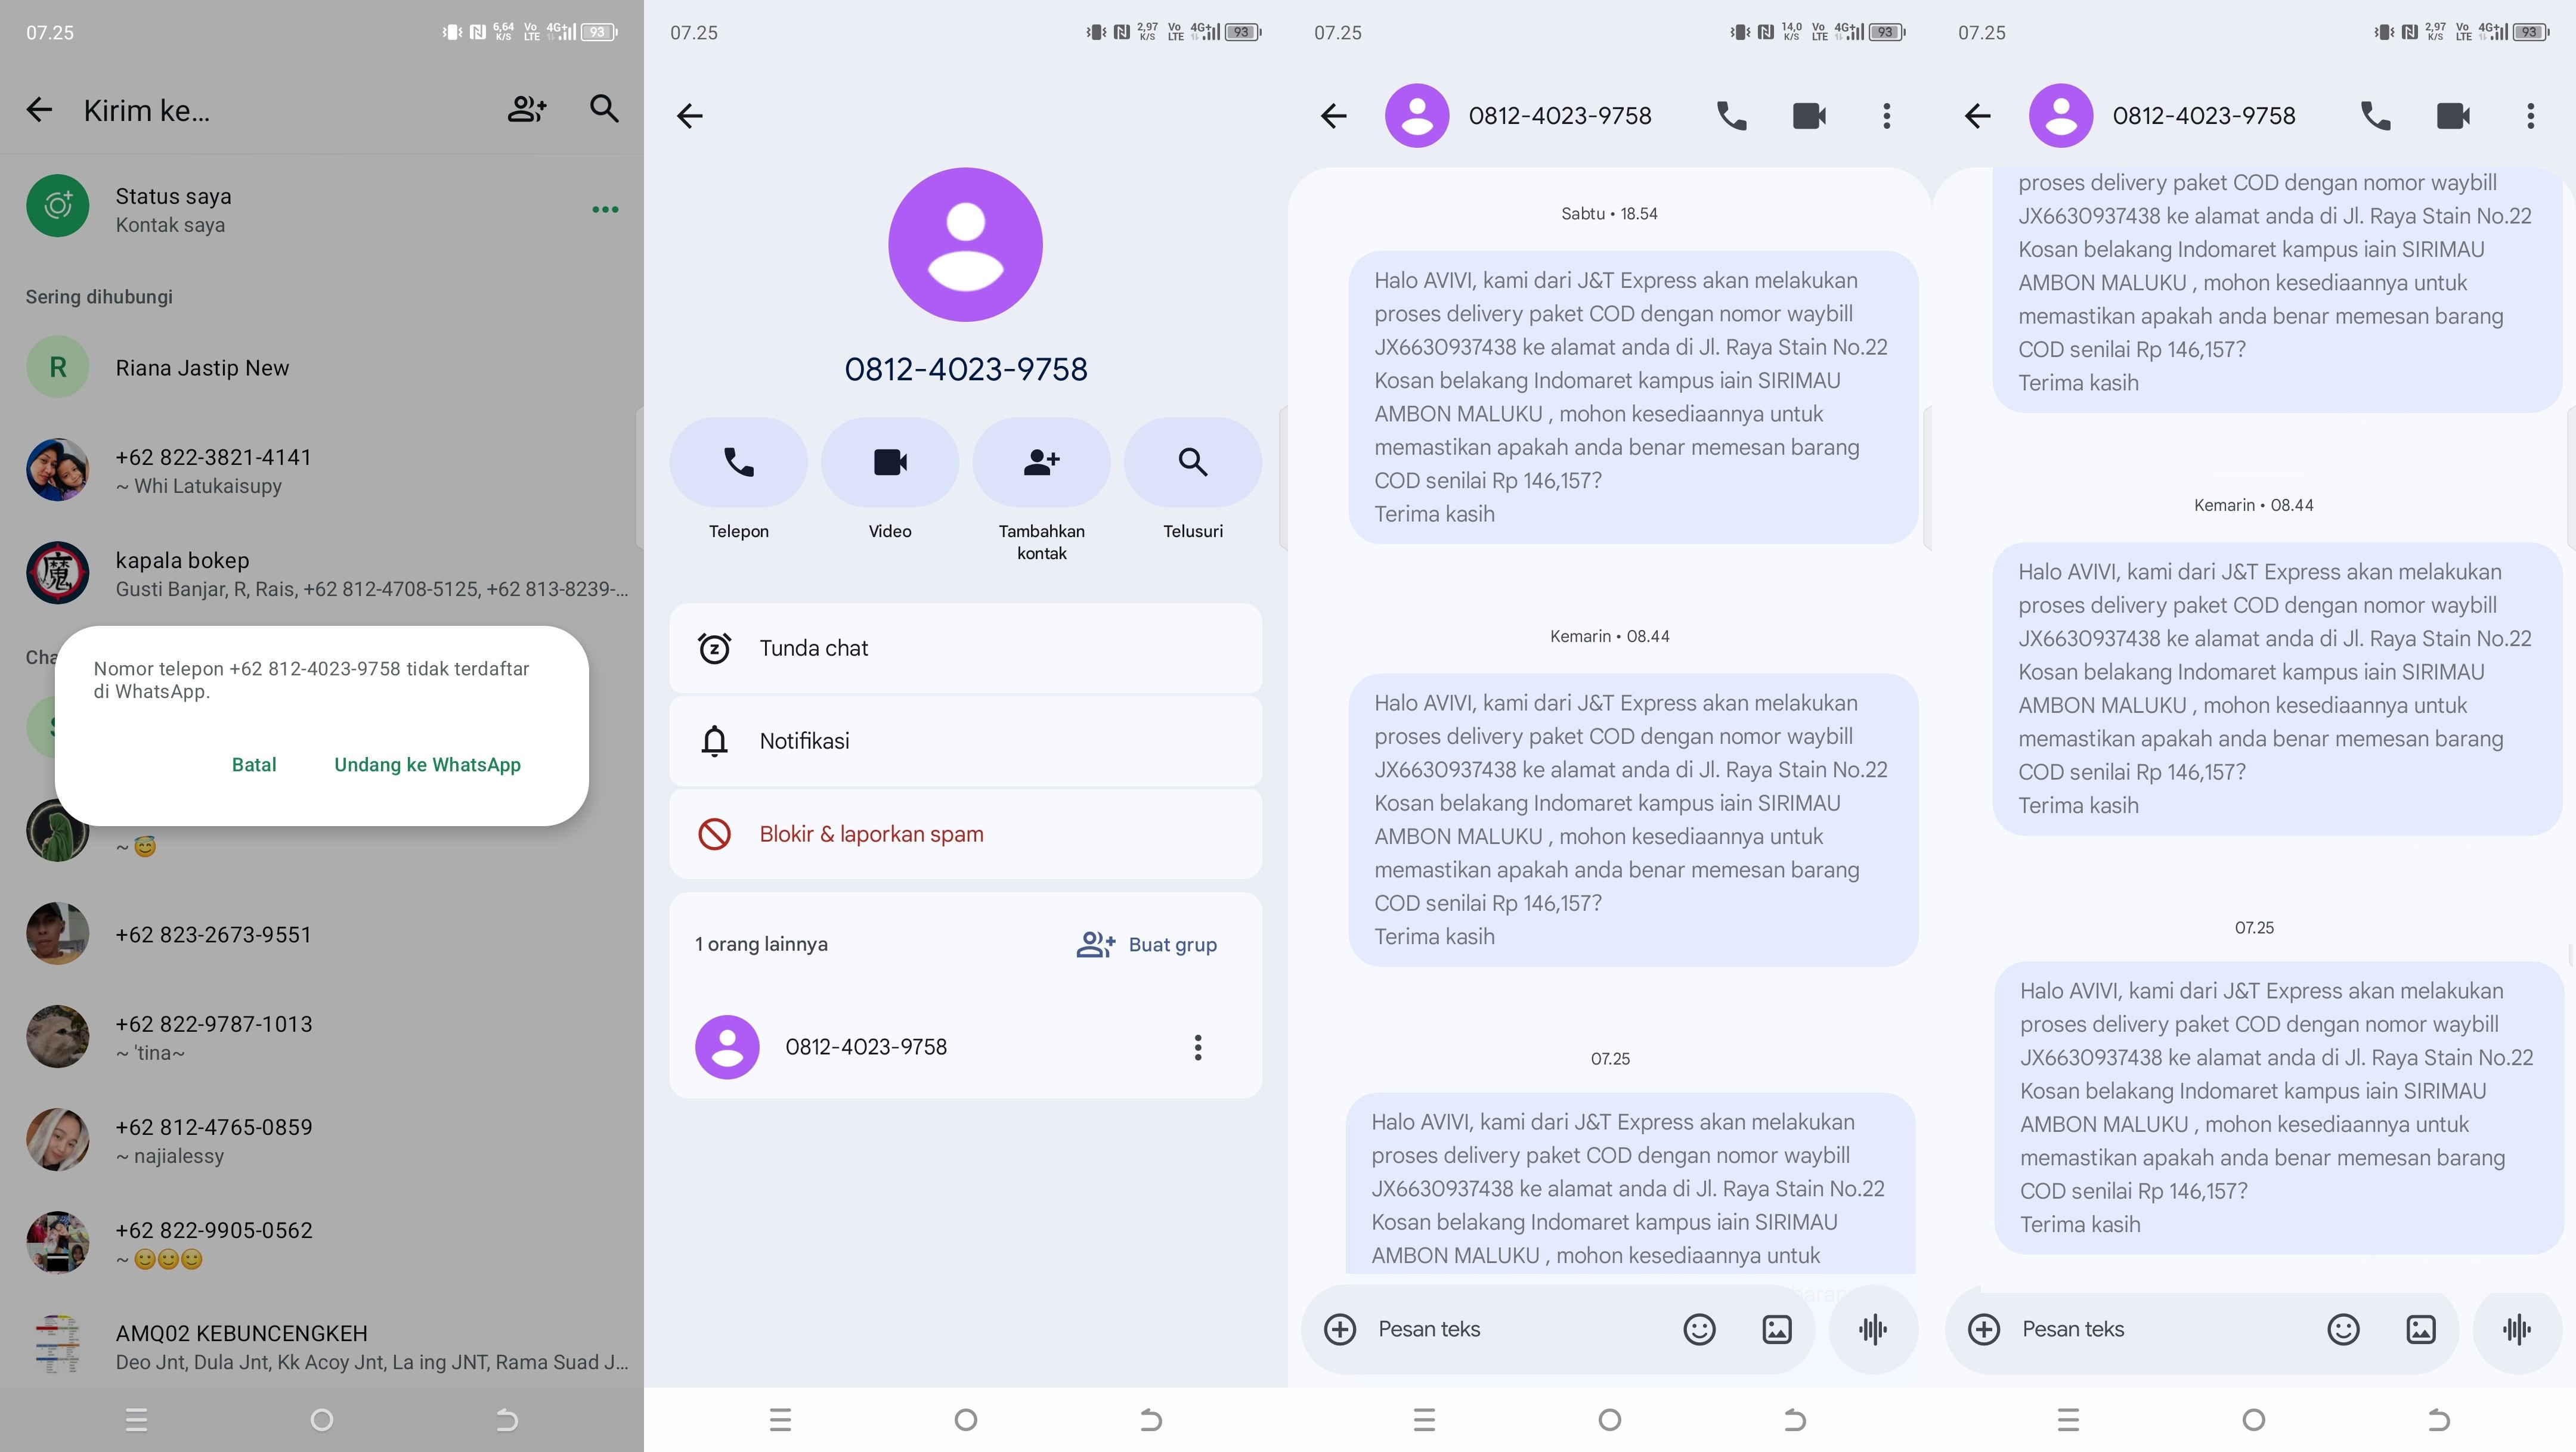Tap the gallery image icon in rightmost message bar
The width and height of the screenshot is (2576, 1452).
2420,1329
